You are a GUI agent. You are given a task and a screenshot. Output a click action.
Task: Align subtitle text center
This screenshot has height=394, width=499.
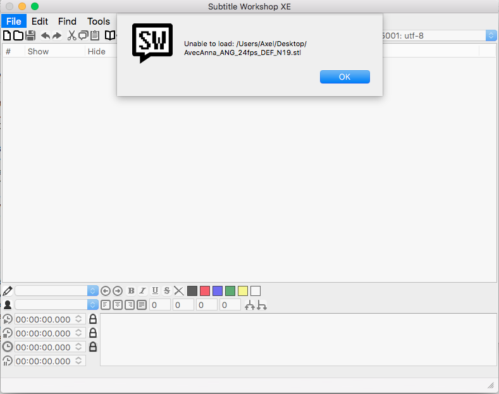coord(118,305)
